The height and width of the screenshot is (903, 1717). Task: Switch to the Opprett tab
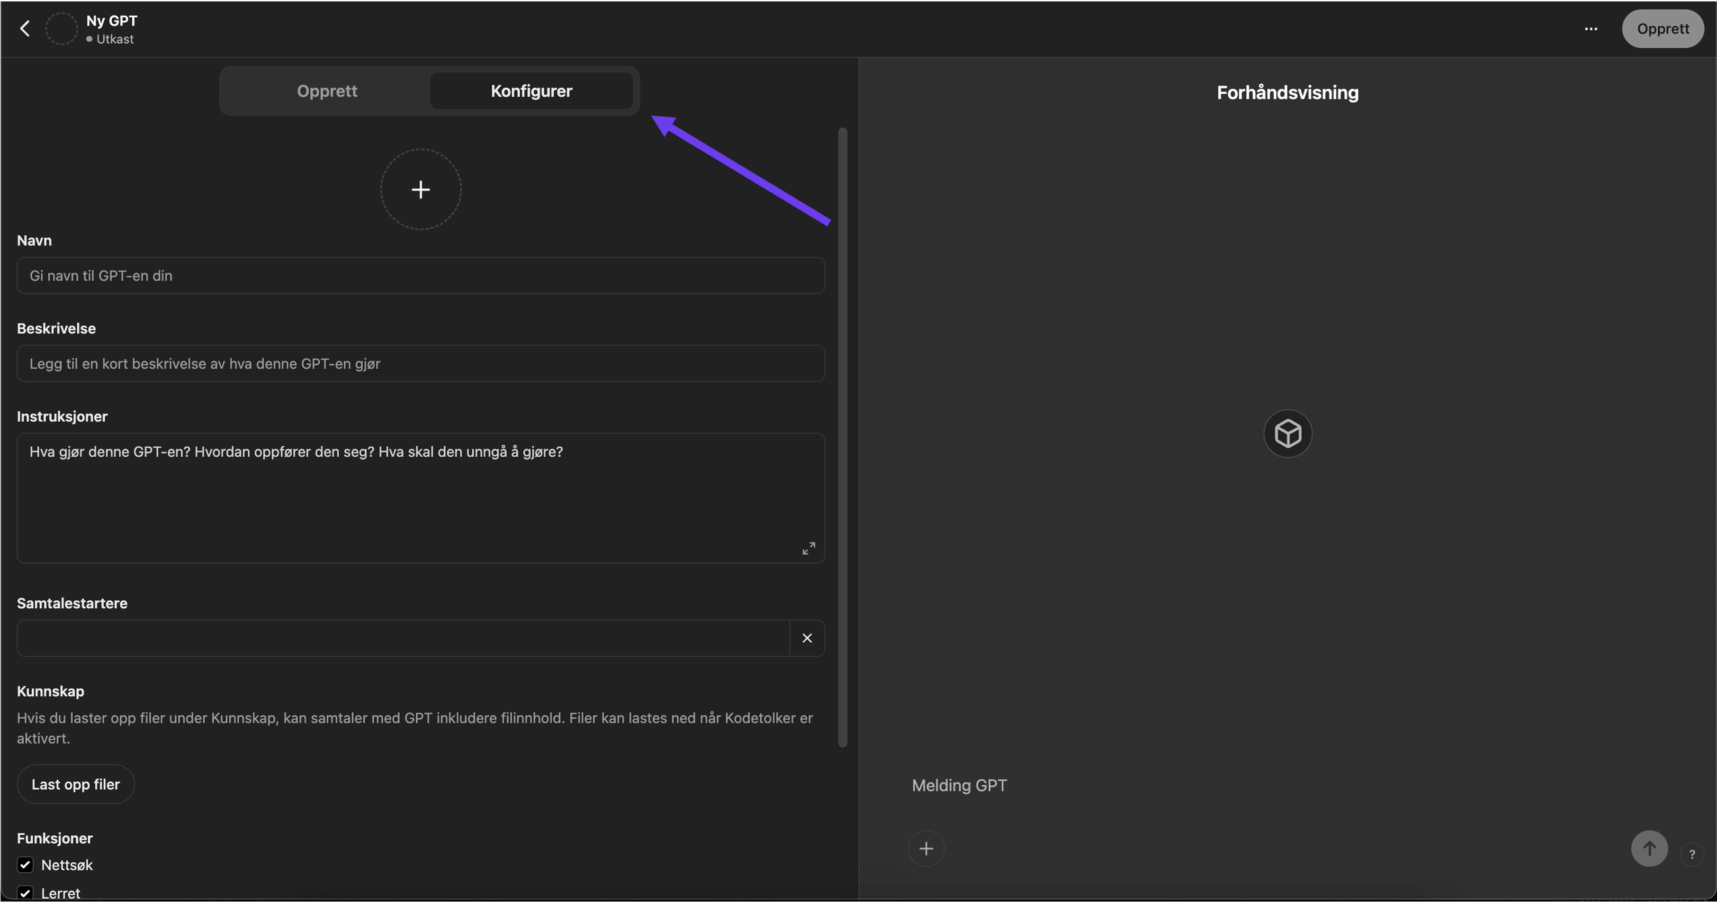[327, 90]
